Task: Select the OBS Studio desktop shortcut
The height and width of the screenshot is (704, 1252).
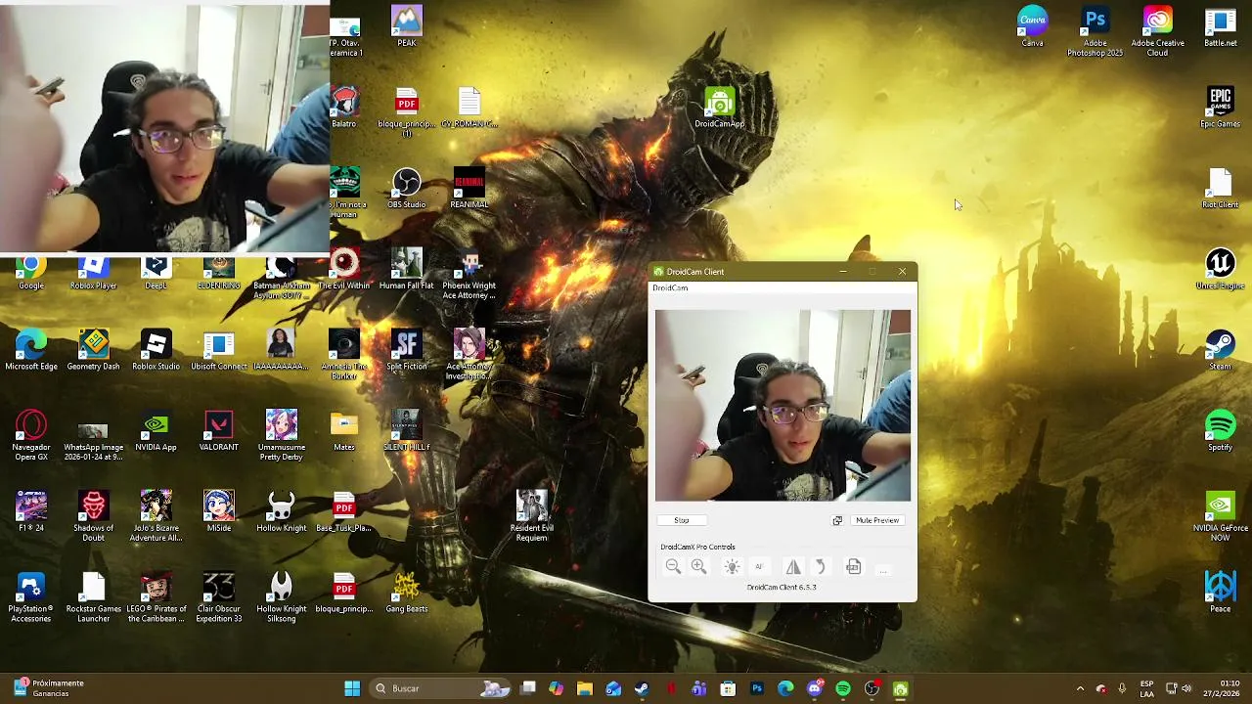Action: point(407,189)
